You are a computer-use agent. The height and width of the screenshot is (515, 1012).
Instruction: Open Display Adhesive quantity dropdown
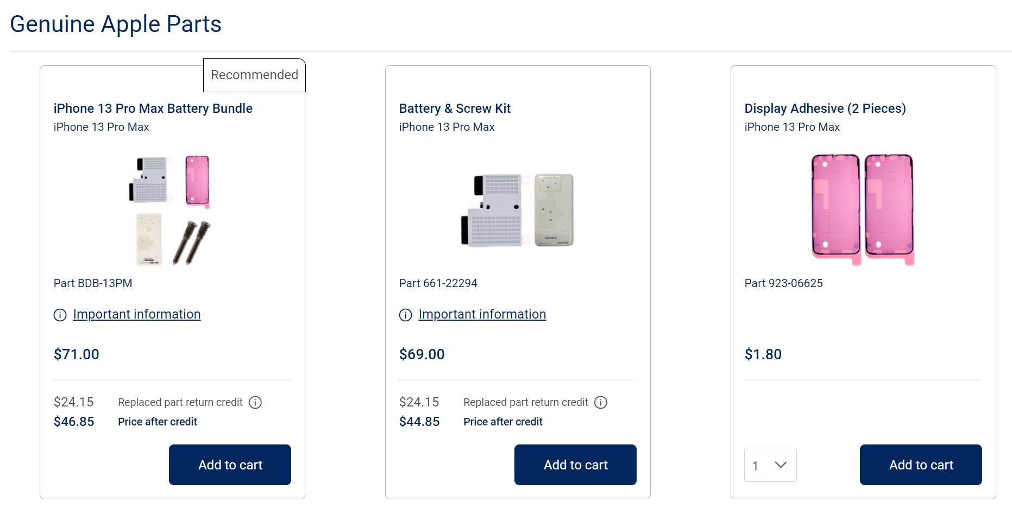click(x=770, y=465)
